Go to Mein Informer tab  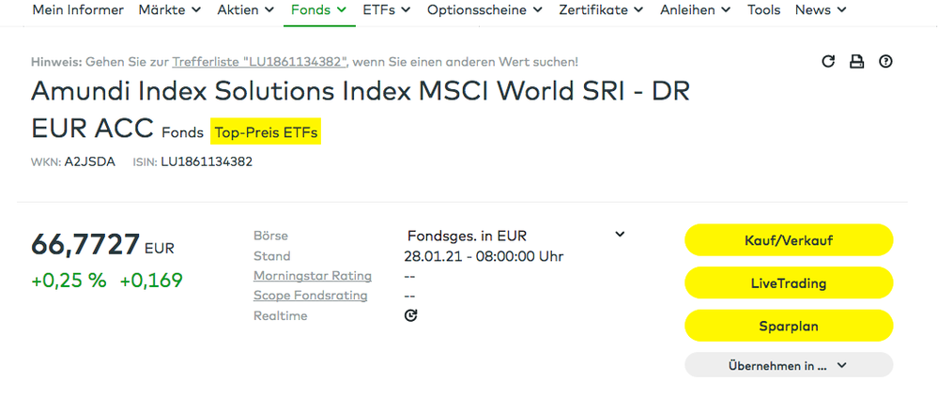pyautogui.click(x=78, y=10)
